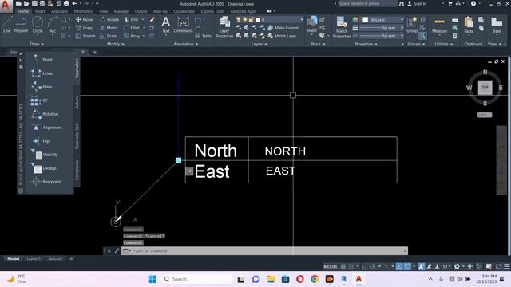Switch to Layout1 tab
The width and height of the screenshot is (511, 287).
tap(34, 258)
